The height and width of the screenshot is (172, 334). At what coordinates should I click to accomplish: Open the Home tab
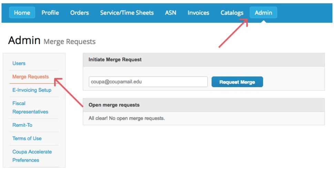tap(22, 13)
